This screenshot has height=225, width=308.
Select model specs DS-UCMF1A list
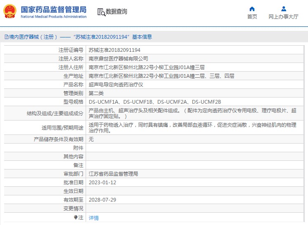pyautogui.click(x=155, y=102)
